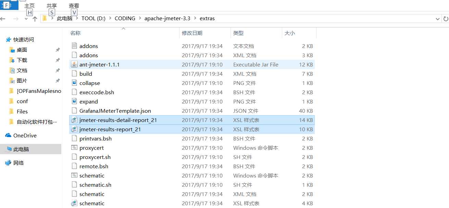Click the pin icon beside 图片
The width and height of the screenshot is (449, 208).
[x=58, y=81]
